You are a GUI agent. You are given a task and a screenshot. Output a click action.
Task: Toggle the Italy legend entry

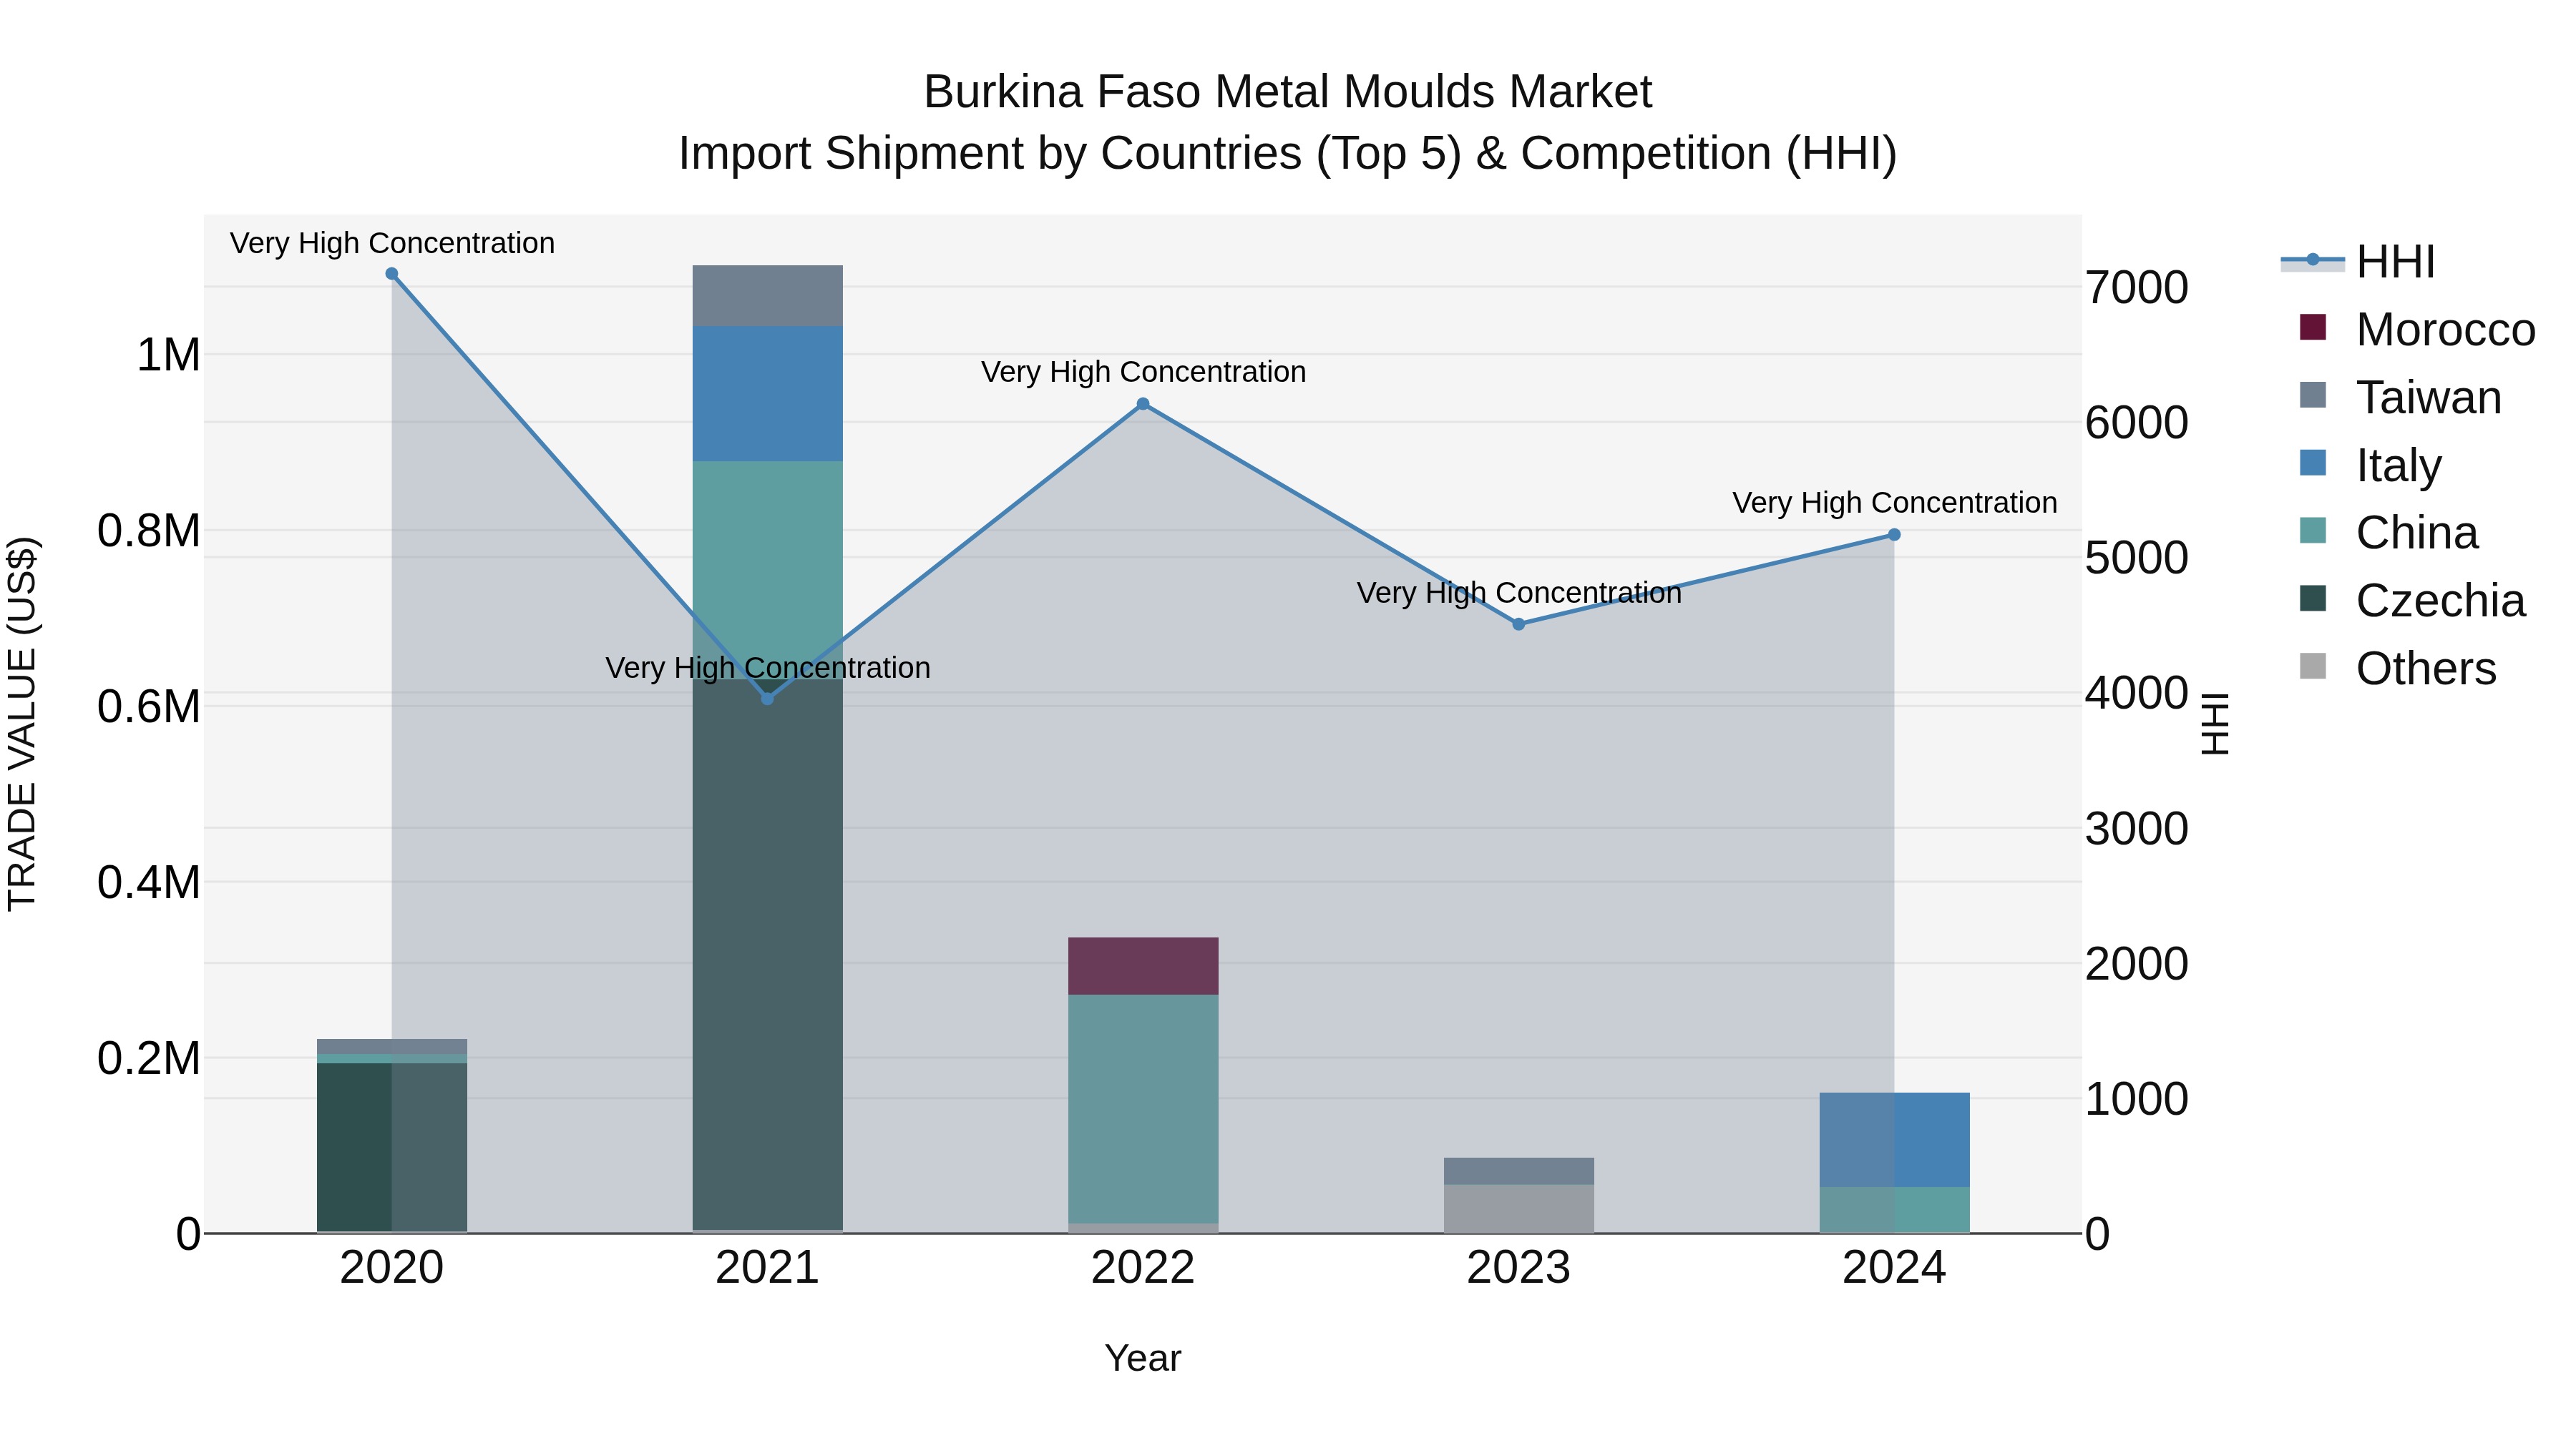pos(2371,466)
